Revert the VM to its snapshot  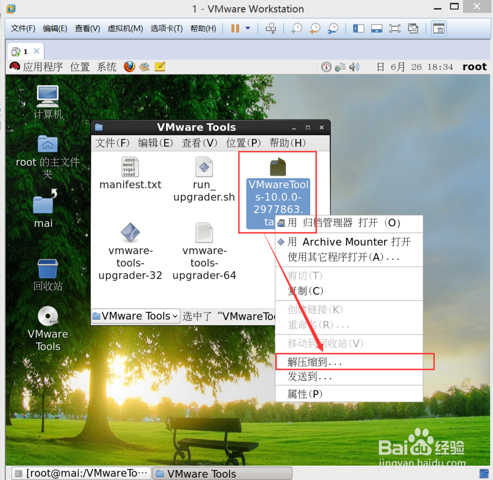pyautogui.click(x=315, y=29)
